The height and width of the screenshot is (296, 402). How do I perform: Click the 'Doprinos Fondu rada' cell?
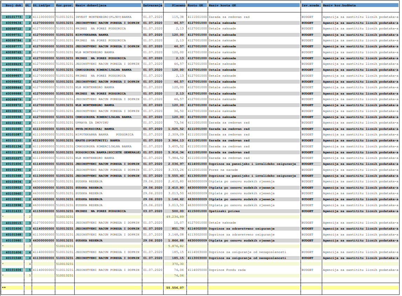point(227,270)
